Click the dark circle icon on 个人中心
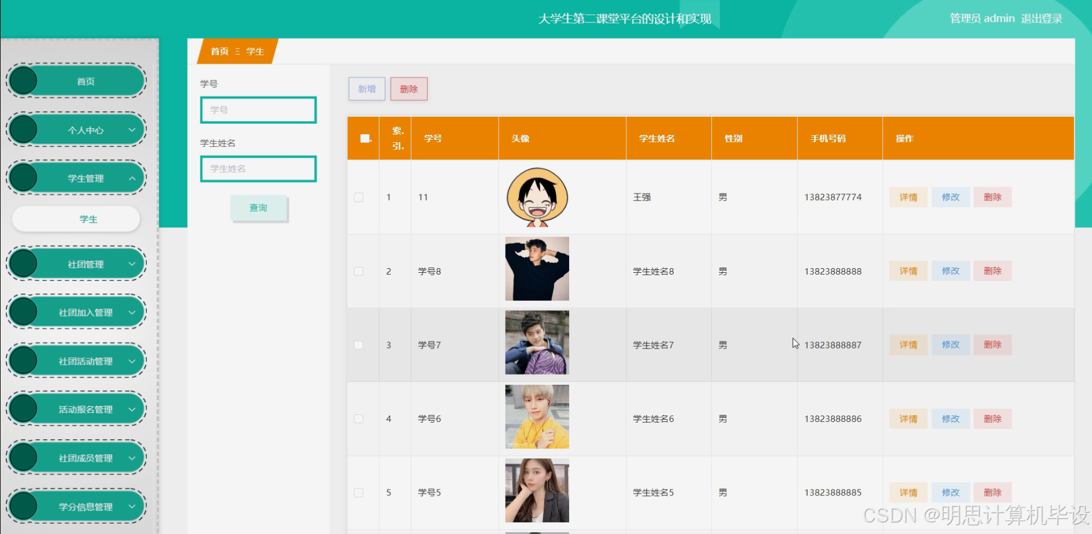 pos(23,129)
